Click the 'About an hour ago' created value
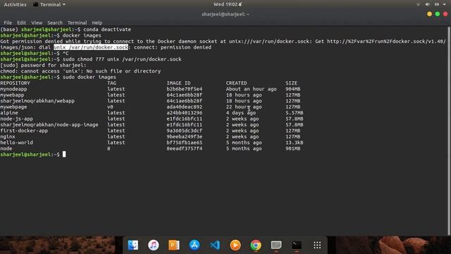This screenshot has height=254, width=451. click(x=251, y=89)
